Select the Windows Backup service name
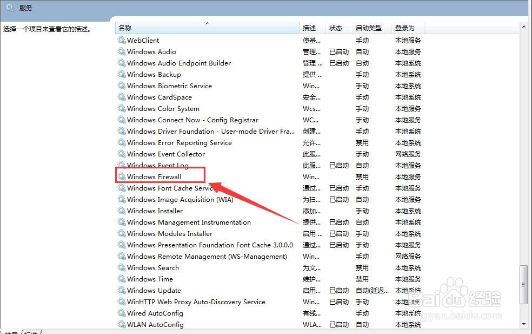The width and height of the screenshot is (532, 334). [x=154, y=74]
